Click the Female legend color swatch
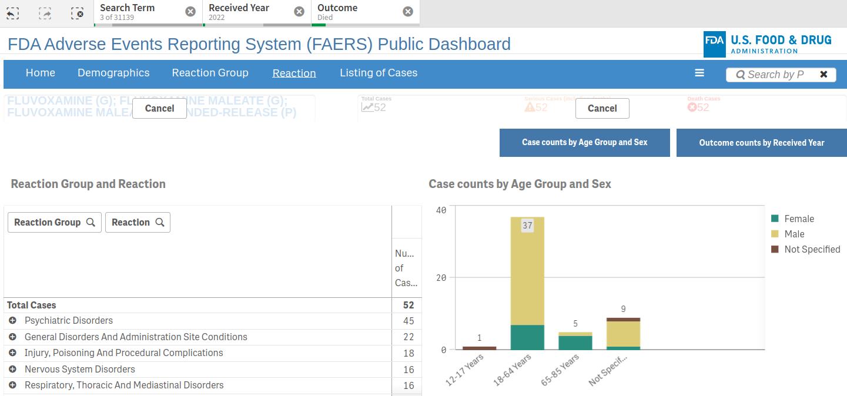Screen dimensions: 847x396 [x=775, y=219]
